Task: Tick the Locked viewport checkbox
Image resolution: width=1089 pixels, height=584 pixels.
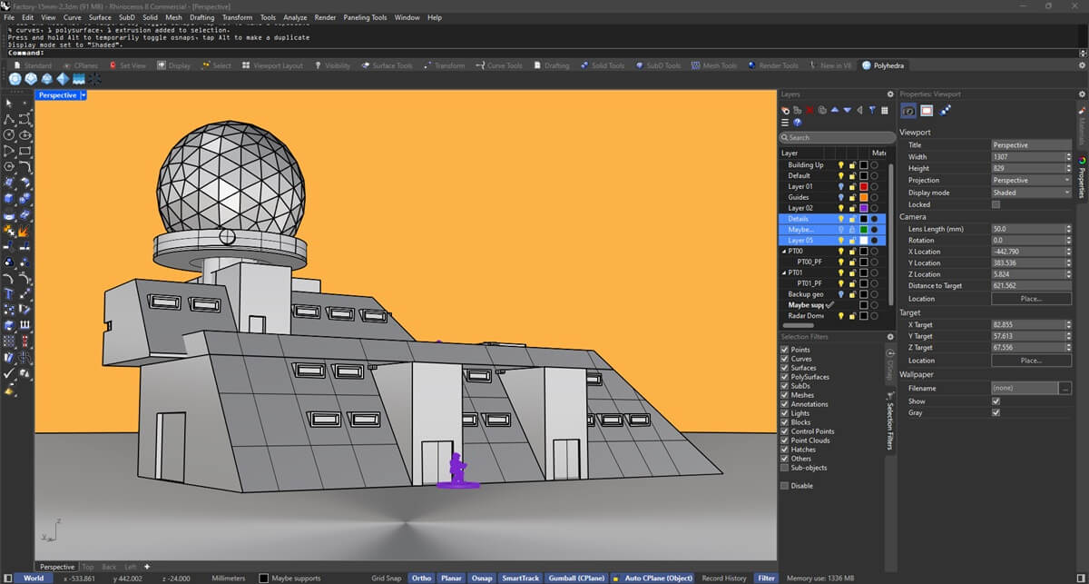Action: click(996, 205)
